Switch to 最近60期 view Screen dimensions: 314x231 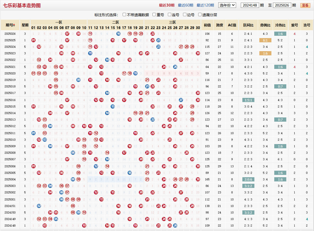tap(186, 5)
